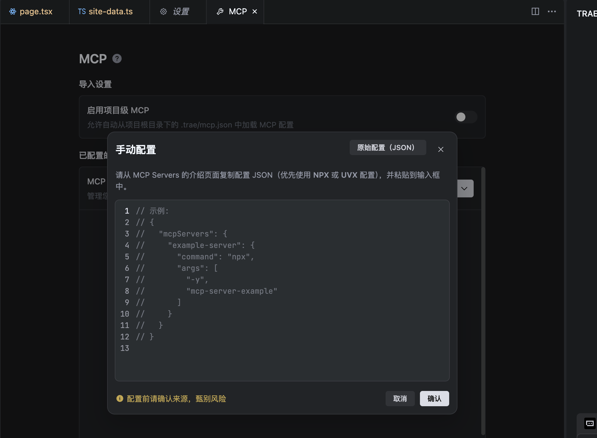Click the chat icon in the TRAE panel
The width and height of the screenshot is (597, 438).
[590, 423]
